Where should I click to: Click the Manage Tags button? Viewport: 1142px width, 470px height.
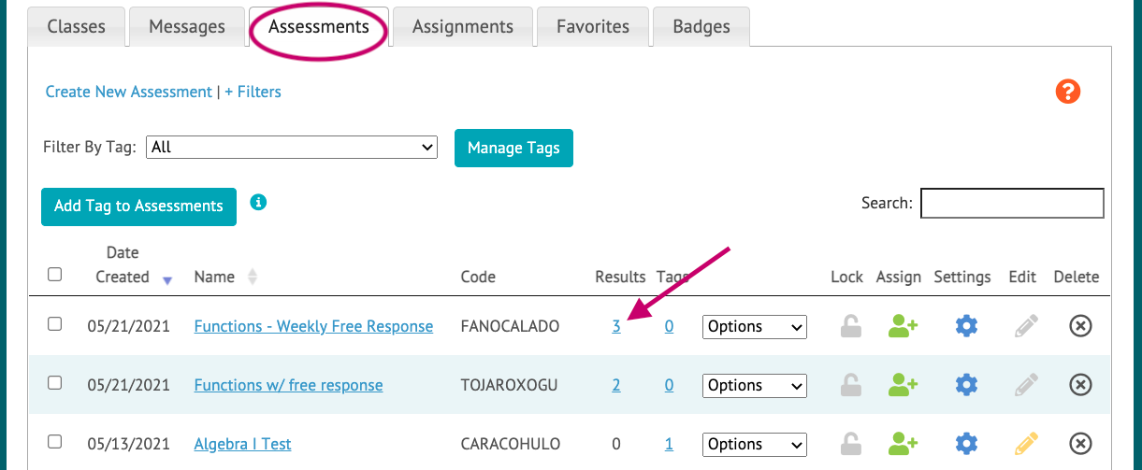coord(513,148)
